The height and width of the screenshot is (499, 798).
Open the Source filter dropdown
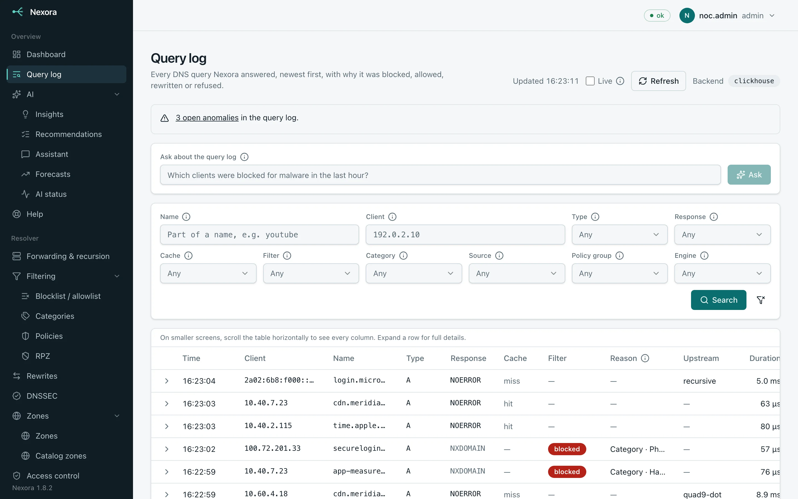tap(517, 273)
